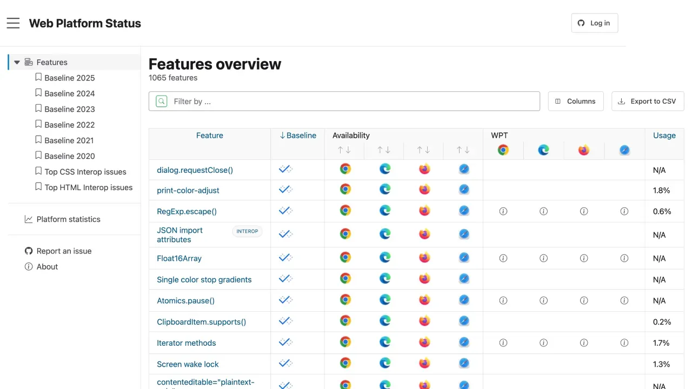
Task: Collapse the Features tree in sidebar
Action: (17, 62)
